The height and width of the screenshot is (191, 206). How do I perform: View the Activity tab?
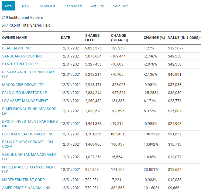[97, 6]
